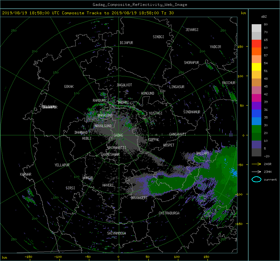Pick the slate purple 5-10 dBZ swatch
Screen dimensions: 280x261
pyautogui.click(x=256, y=144)
